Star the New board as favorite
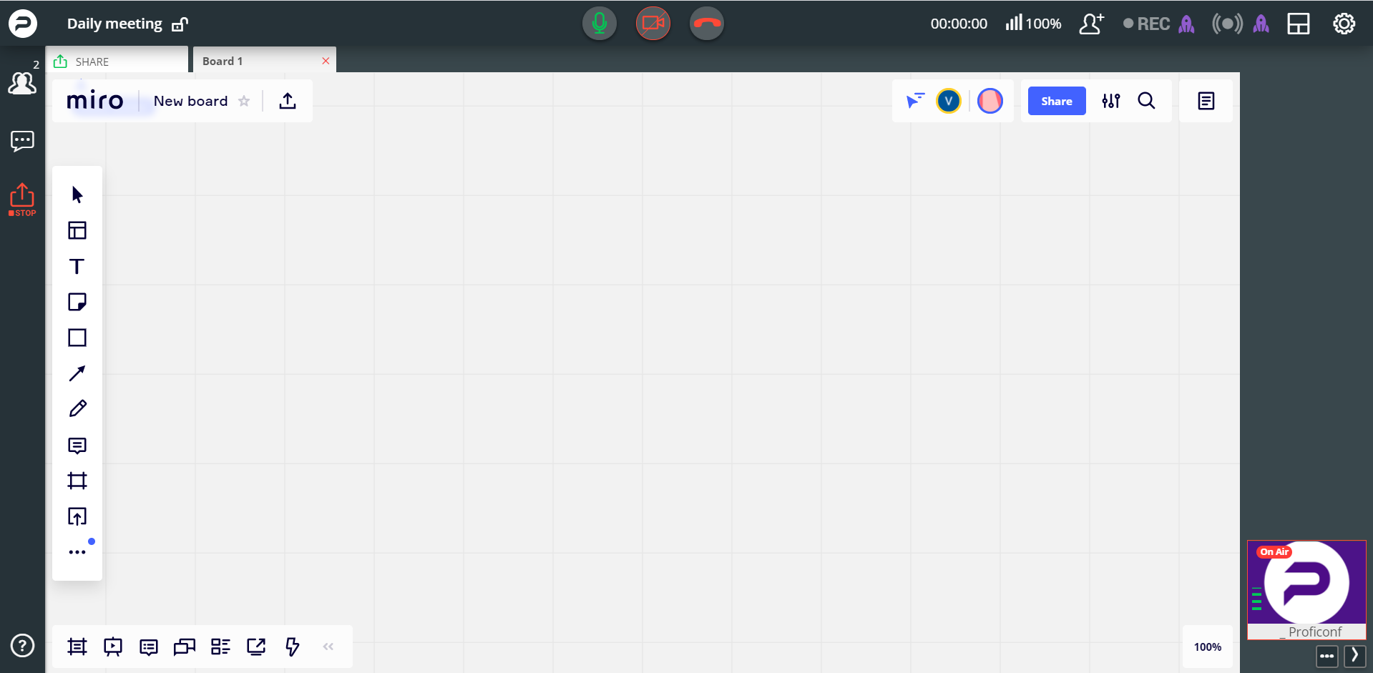 click(244, 101)
